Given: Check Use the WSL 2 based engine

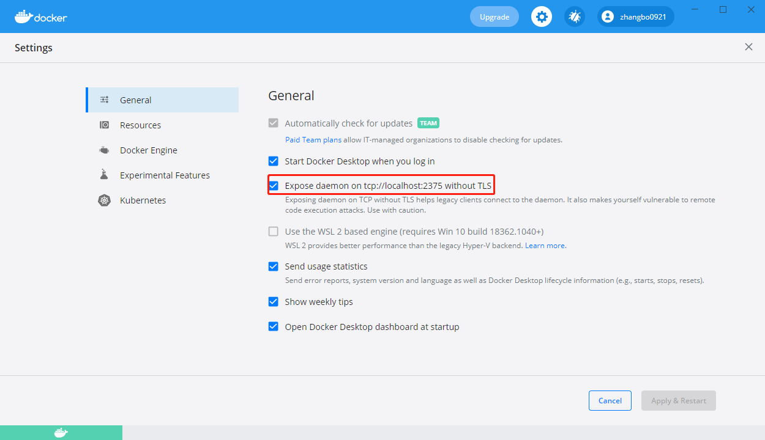Looking at the screenshot, I should [274, 232].
